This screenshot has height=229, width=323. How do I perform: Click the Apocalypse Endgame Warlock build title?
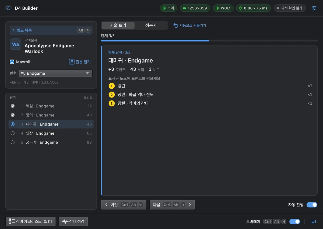point(49,48)
